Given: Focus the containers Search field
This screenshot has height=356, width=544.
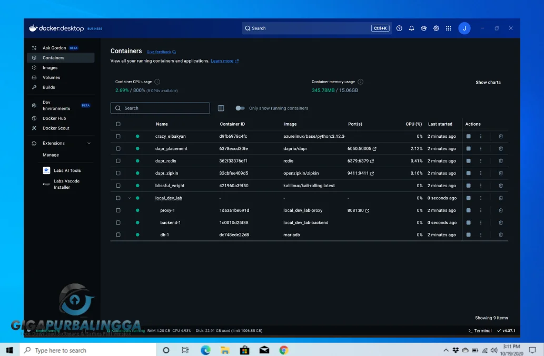Looking at the screenshot, I should pyautogui.click(x=160, y=108).
